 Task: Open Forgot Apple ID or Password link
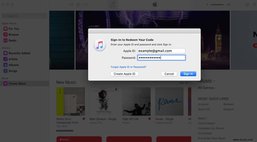pyautogui.click(x=128, y=67)
